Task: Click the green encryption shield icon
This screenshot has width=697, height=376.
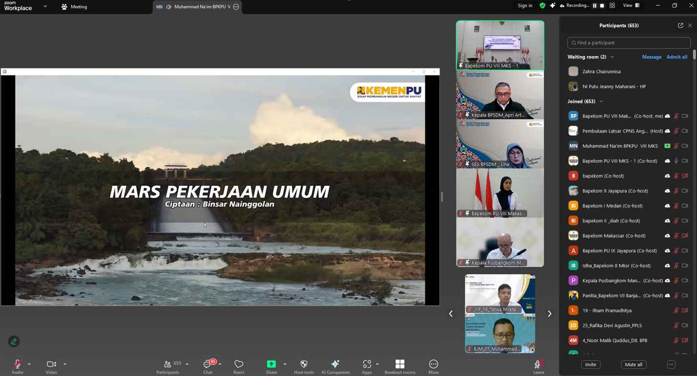Action: [x=542, y=5]
